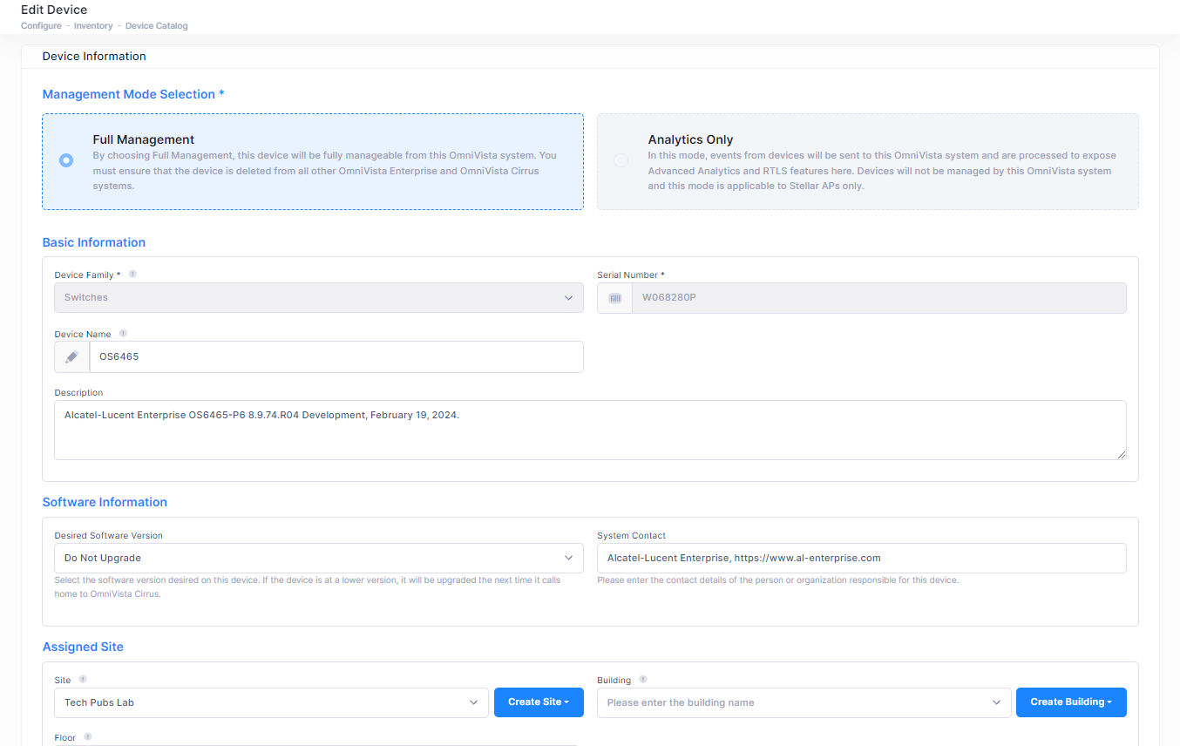Go to Inventory in the breadcrumb

[93, 26]
